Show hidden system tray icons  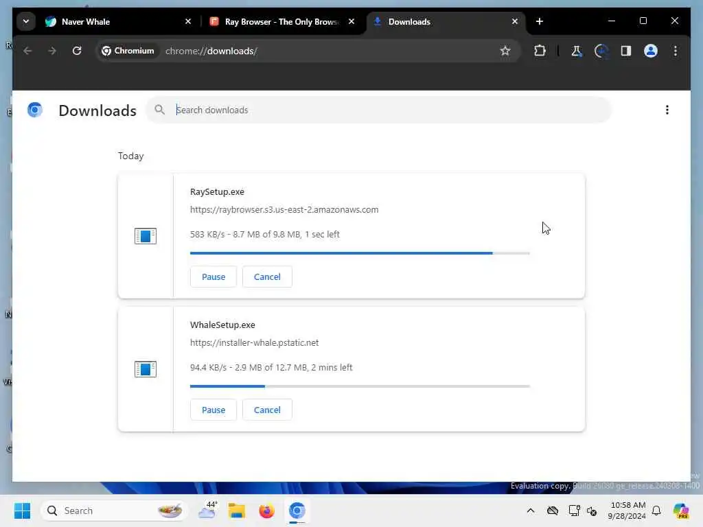point(531,511)
